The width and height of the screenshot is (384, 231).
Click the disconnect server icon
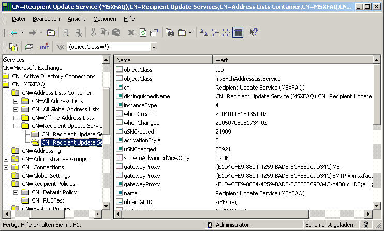click(x=78, y=32)
